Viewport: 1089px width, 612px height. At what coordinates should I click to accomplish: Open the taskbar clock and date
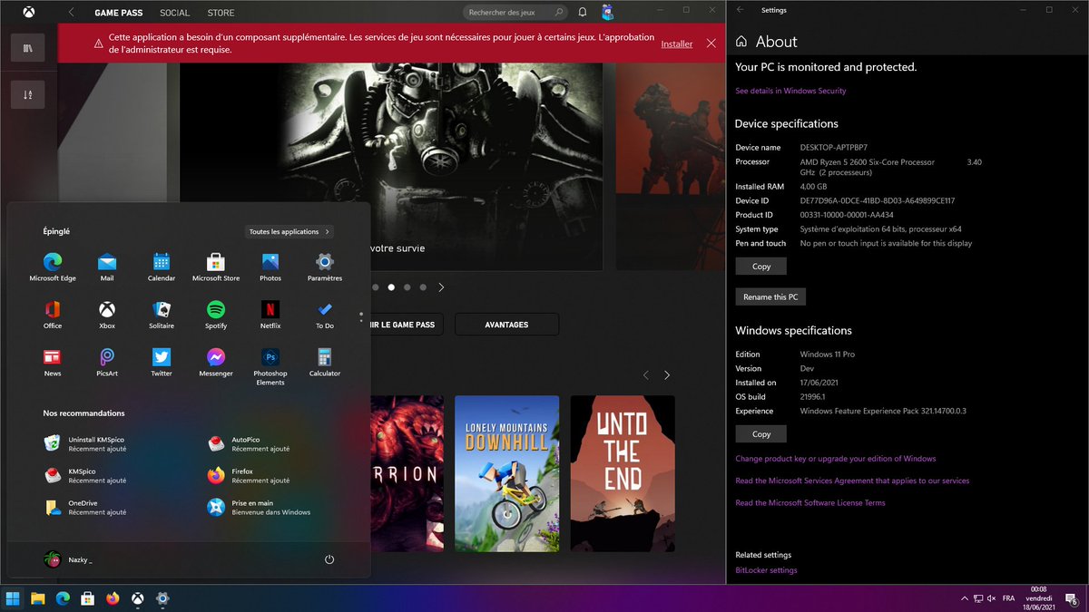[1039, 598]
